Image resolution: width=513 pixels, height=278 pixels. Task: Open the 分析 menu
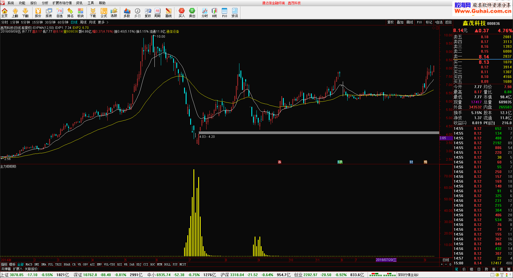point(45,3)
